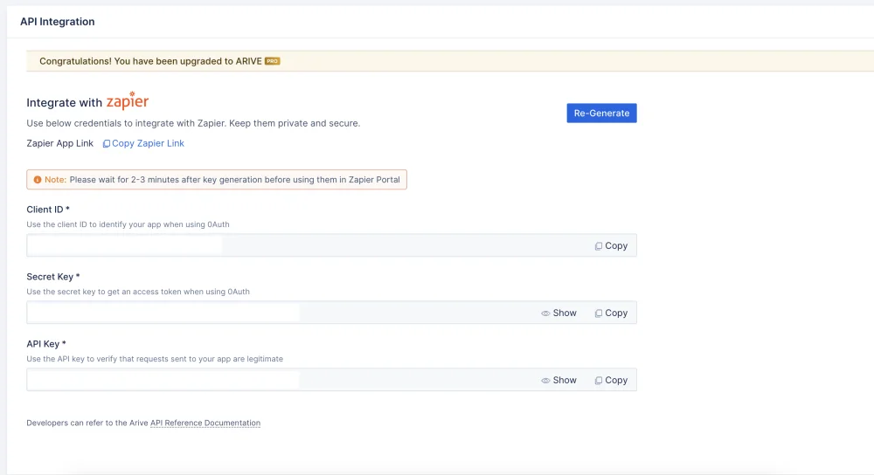Click the ARIVE PRO badge
The image size is (874, 475).
[x=272, y=61]
